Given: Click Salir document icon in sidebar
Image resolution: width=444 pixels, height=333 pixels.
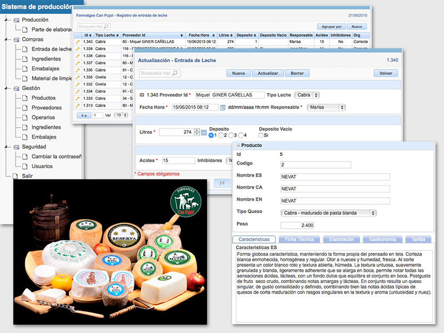Looking at the screenshot, I should [x=16, y=176].
